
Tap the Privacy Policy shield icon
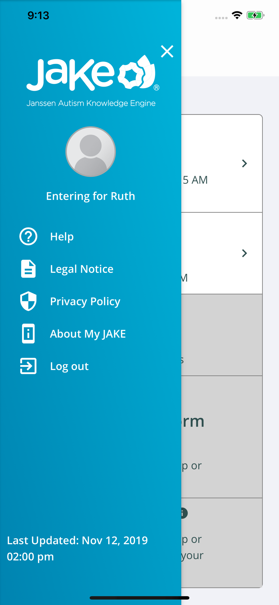(x=28, y=301)
